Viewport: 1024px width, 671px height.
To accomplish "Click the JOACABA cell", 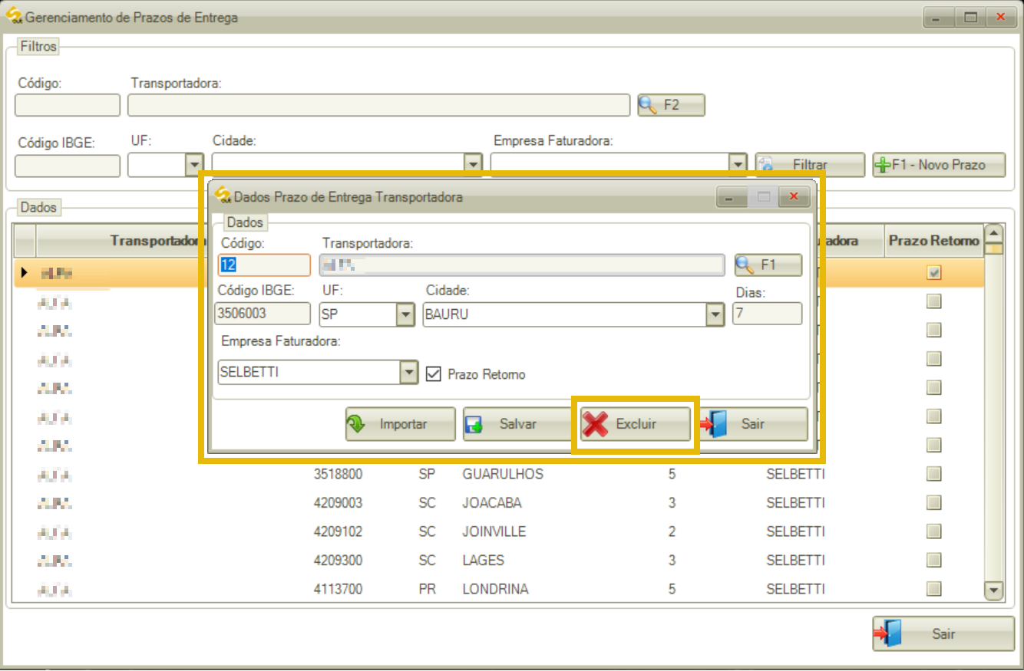I will tap(492, 503).
